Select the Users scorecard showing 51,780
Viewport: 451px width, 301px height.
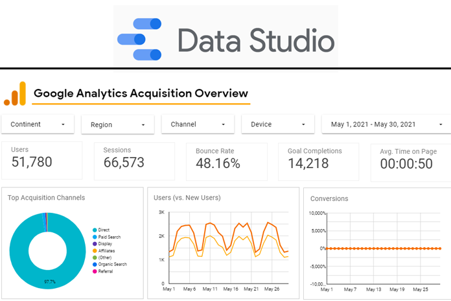point(42,159)
